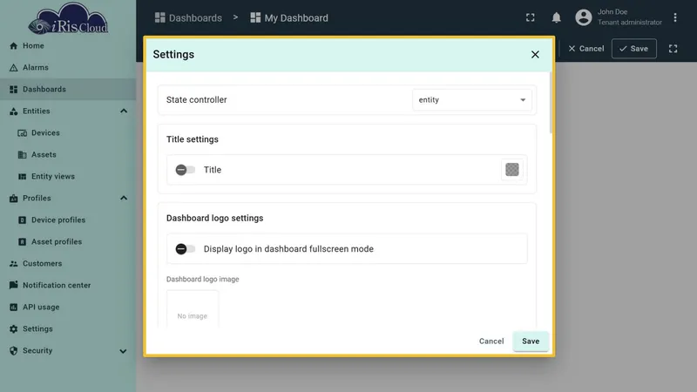
Task: Click the My Dashboard breadcrumb icon
Action: point(255,17)
